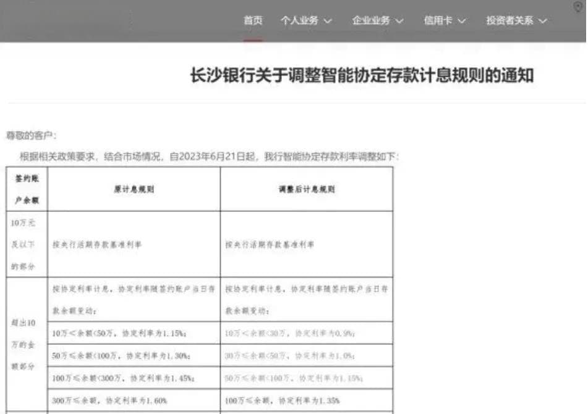Expand the chevron beside 投资者关系
588x414 pixels.
click(x=542, y=21)
